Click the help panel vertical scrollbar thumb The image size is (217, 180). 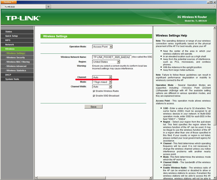coord(215,77)
